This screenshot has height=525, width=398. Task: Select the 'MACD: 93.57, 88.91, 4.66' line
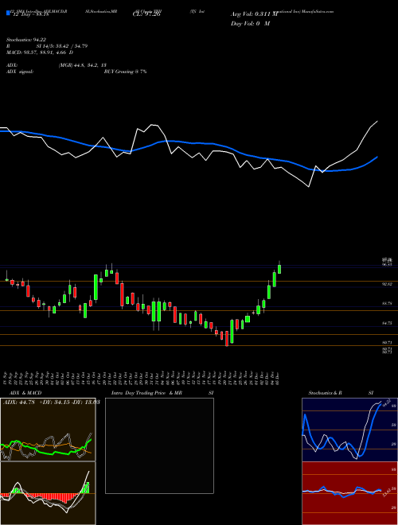point(37,52)
